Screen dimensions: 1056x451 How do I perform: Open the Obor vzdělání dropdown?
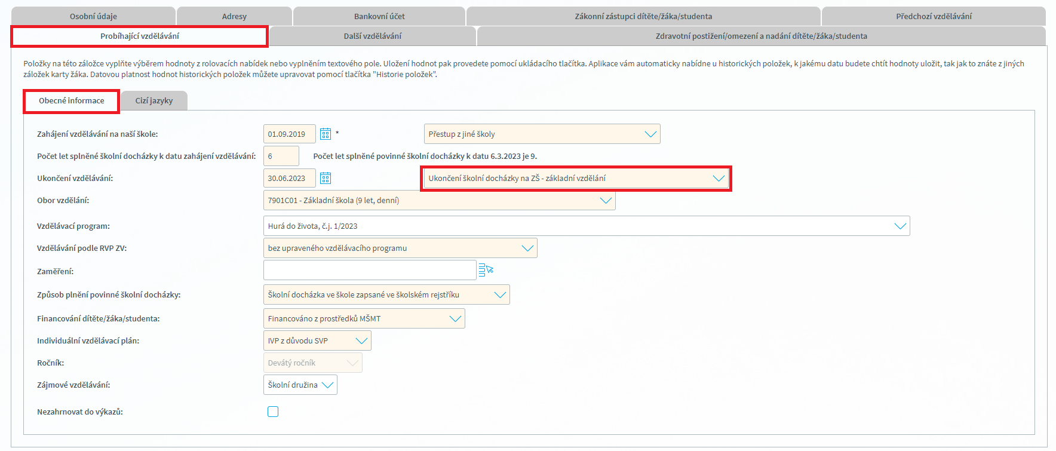coord(439,200)
